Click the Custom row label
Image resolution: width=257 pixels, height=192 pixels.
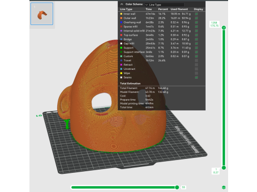click(x=128, y=56)
